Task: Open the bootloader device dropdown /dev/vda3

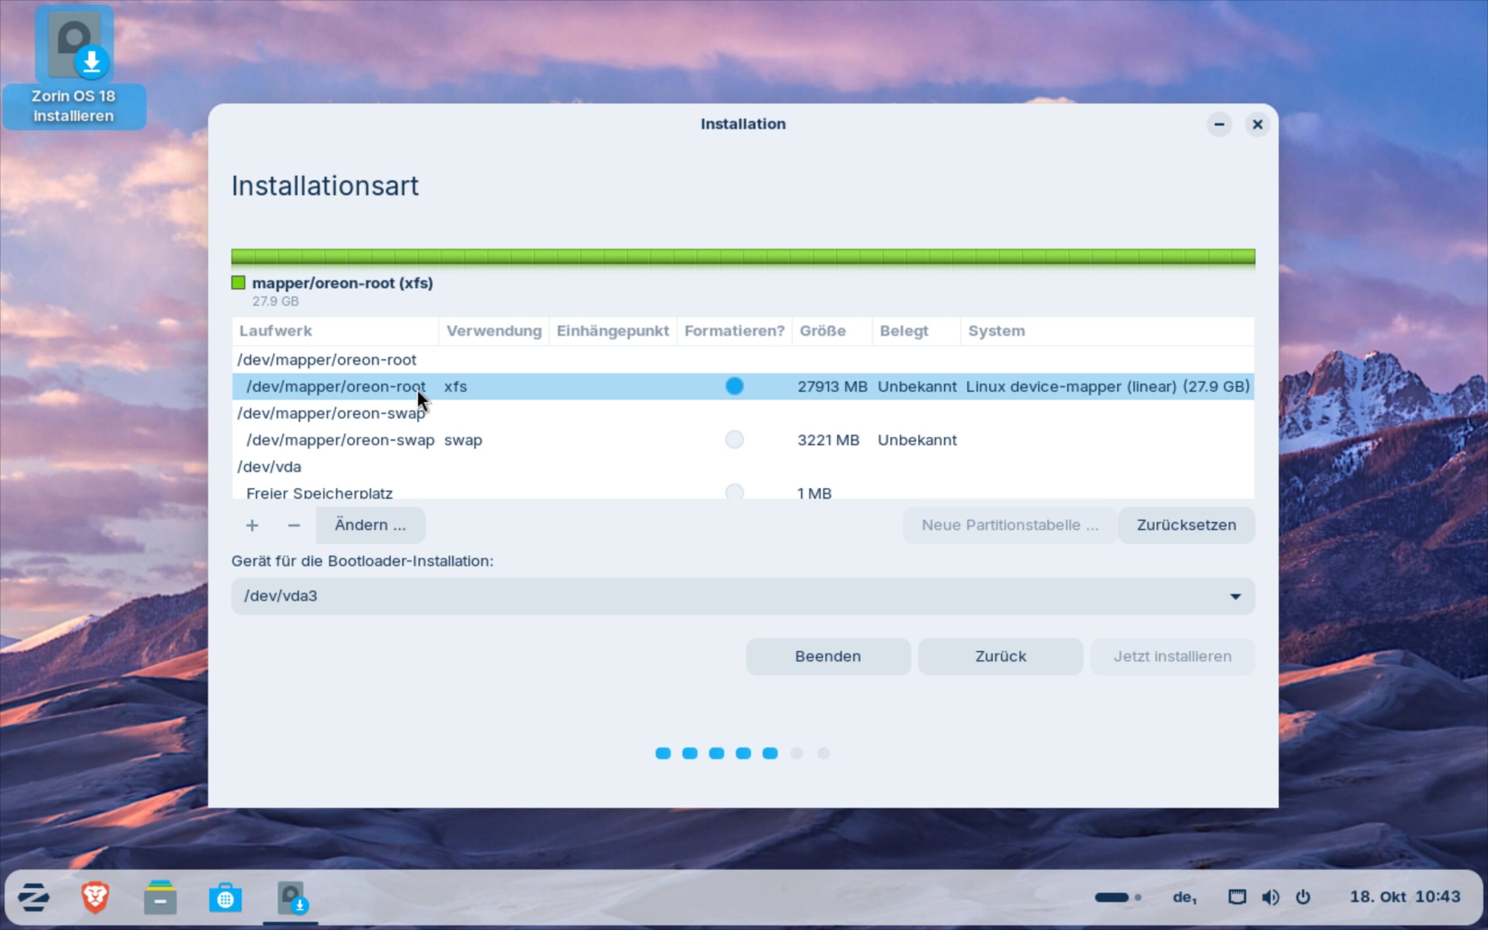Action: pyautogui.click(x=743, y=596)
